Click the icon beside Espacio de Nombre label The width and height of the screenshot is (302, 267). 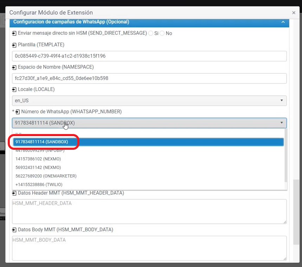pos(14,67)
